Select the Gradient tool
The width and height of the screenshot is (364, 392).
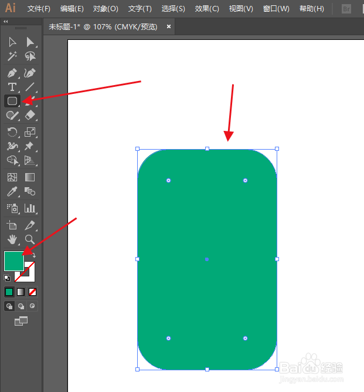click(x=30, y=177)
